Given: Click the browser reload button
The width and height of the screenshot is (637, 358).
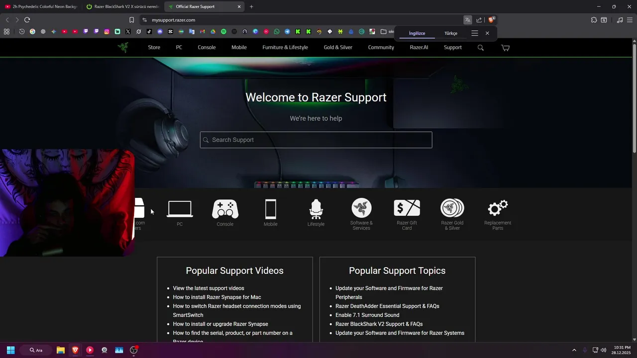Looking at the screenshot, I should (27, 20).
